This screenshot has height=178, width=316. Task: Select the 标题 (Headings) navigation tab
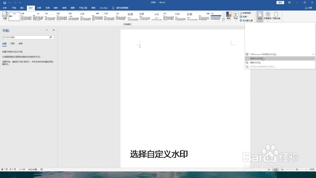click(4, 44)
